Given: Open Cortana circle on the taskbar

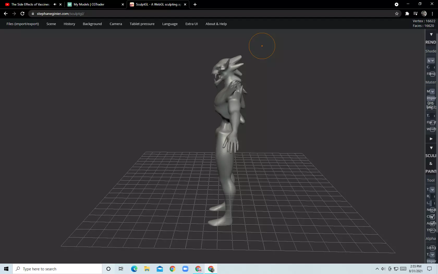Looking at the screenshot, I should coord(108,269).
